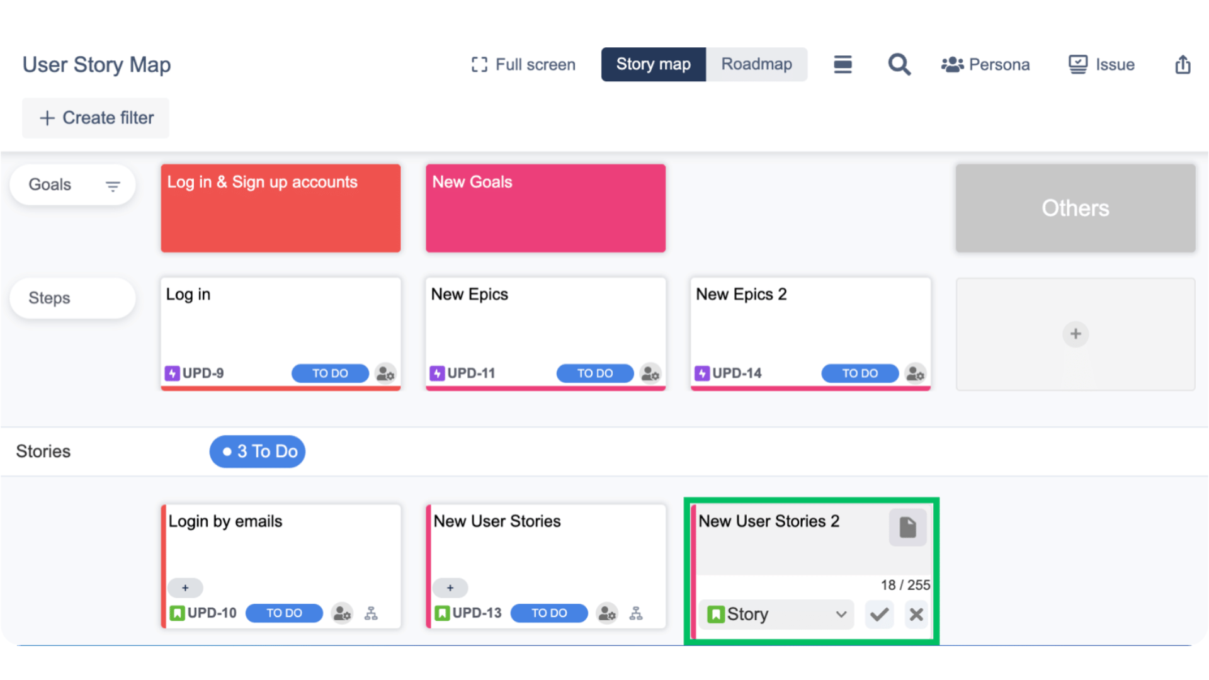Open the Issue panel
The image size is (1209, 680).
1101,64
